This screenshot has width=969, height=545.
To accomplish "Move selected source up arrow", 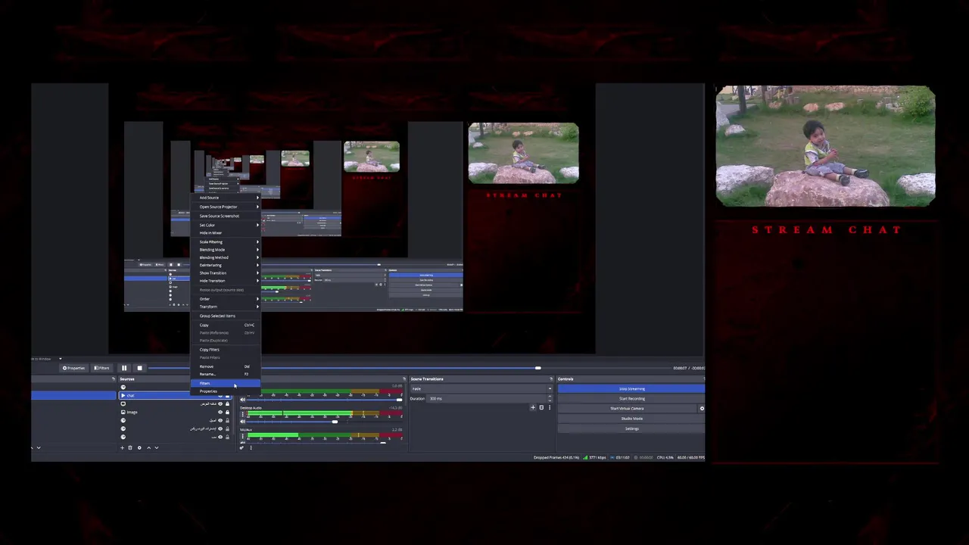I will tap(148, 447).
